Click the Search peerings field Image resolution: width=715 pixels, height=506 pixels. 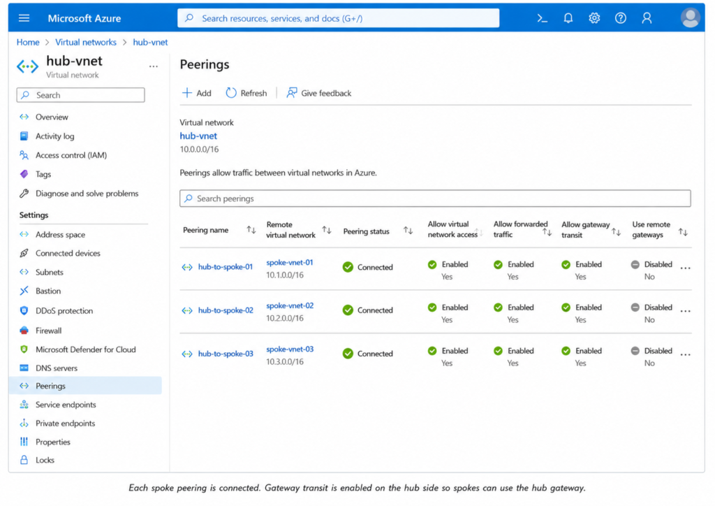click(x=435, y=198)
